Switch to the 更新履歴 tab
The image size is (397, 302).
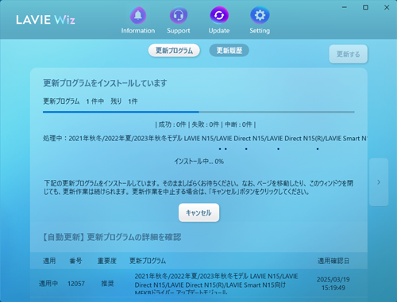click(229, 50)
